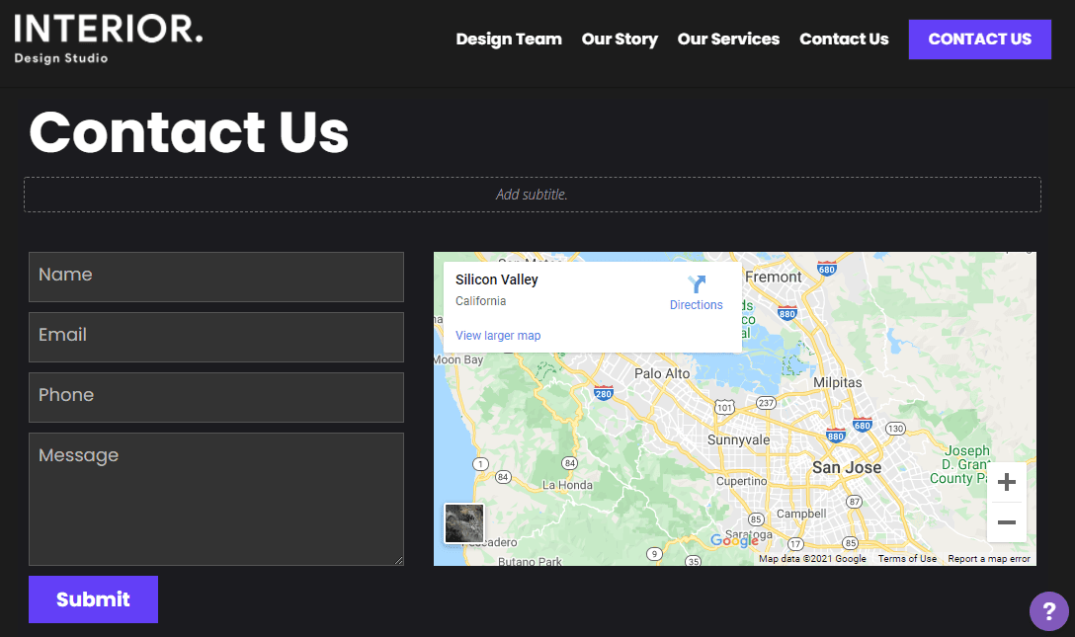Zoom out on the map
This screenshot has height=637, width=1075.
pos(1006,522)
